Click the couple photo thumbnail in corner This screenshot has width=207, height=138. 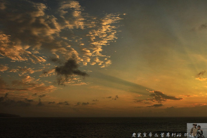tap(197, 130)
